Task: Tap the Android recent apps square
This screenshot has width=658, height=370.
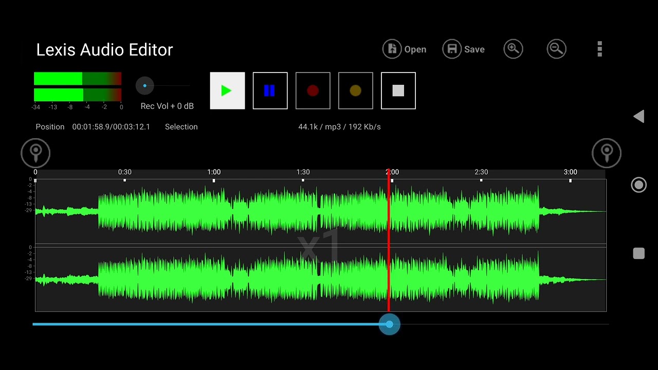Action: click(x=638, y=253)
